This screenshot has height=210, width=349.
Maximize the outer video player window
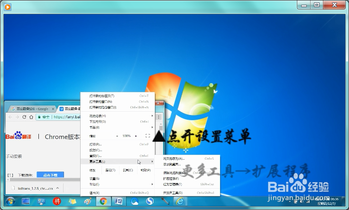pos(317,5)
